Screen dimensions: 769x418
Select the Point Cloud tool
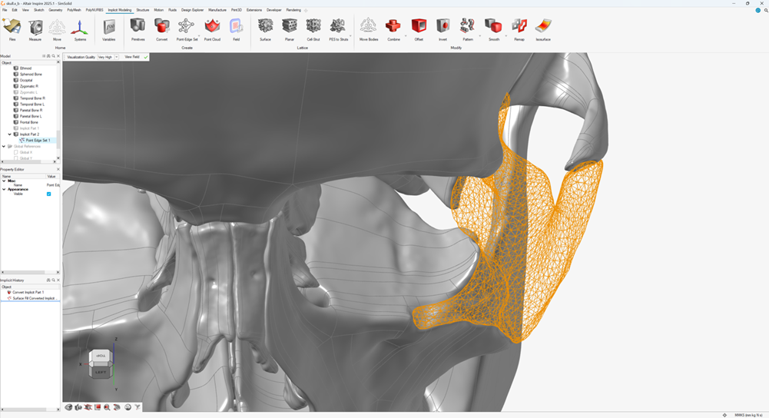click(212, 28)
